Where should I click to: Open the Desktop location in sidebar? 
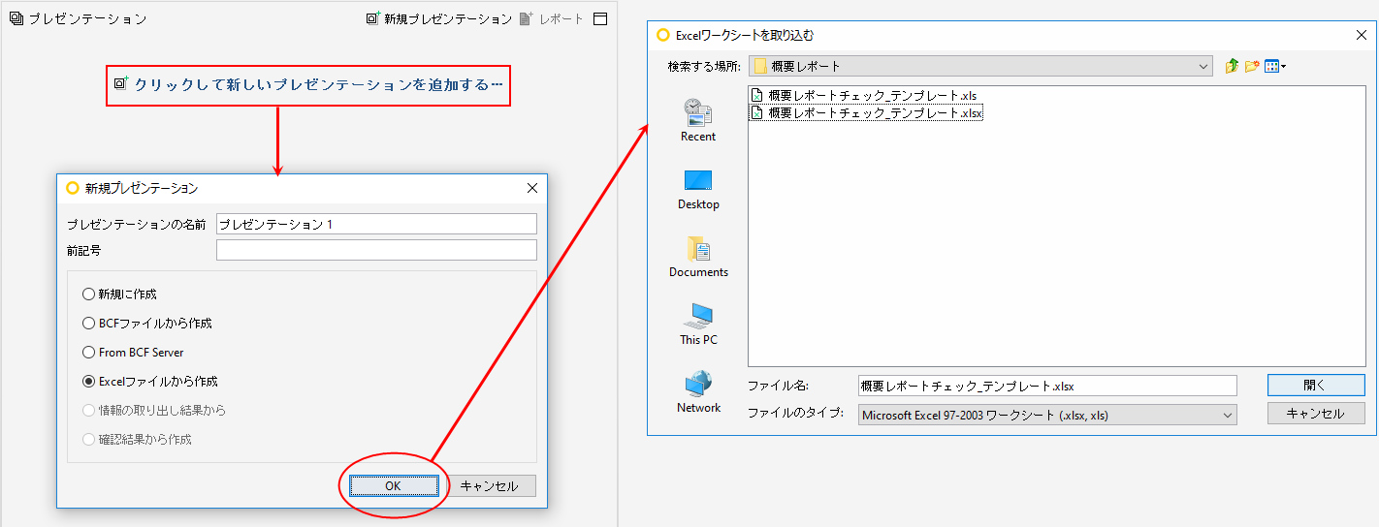(x=698, y=188)
